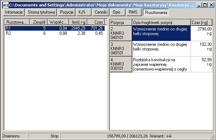Image resolution: width=216 pixels, height=140 pixels.
Task: Click the K2 application icon in title bar
Action: (6, 5)
